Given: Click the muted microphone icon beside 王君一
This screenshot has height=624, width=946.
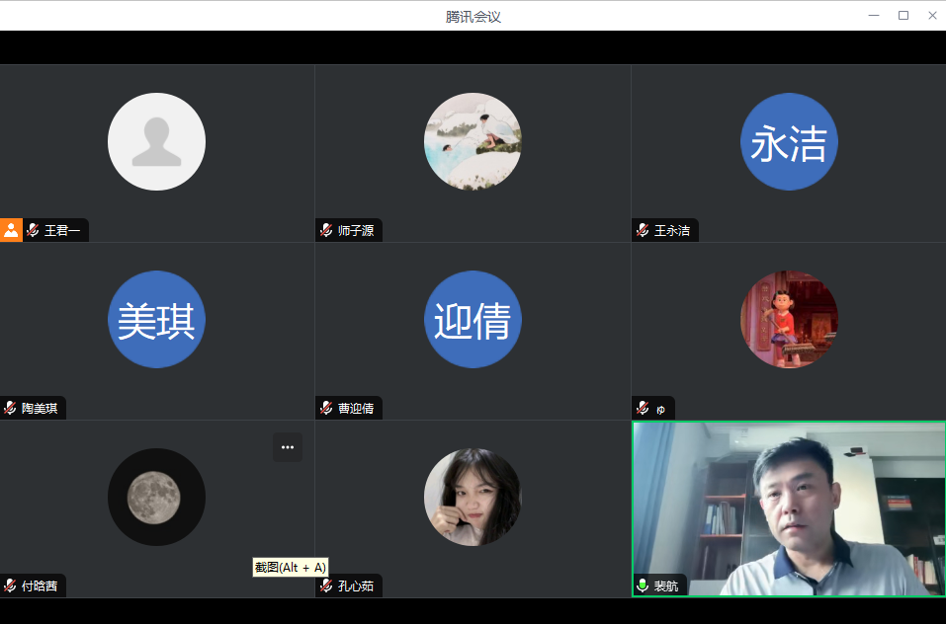Looking at the screenshot, I should pyautogui.click(x=33, y=230).
